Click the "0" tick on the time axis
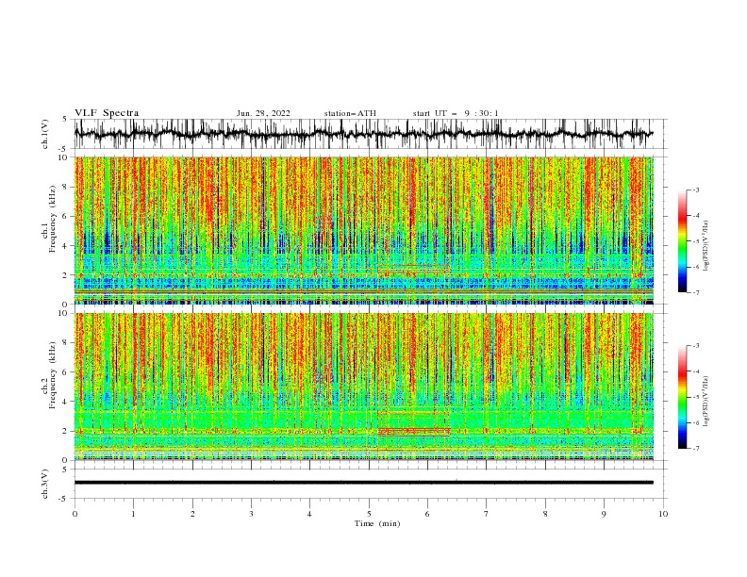The width and height of the screenshot is (747, 577). tap(75, 514)
